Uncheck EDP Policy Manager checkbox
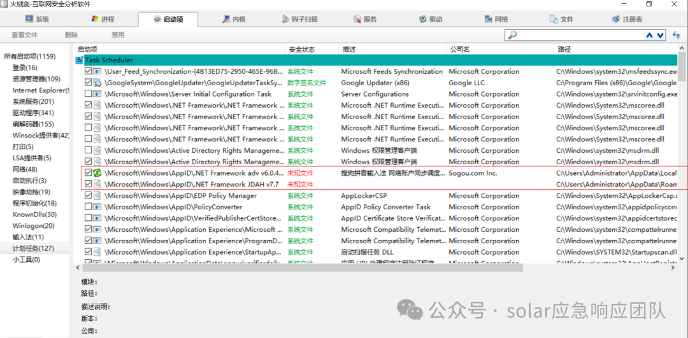Screen dimensions: 688x338 pyautogui.click(x=88, y=195)
